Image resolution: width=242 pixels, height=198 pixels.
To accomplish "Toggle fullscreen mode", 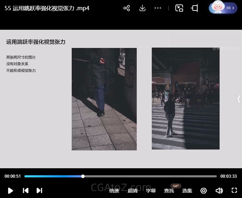I will click(234, 190).
